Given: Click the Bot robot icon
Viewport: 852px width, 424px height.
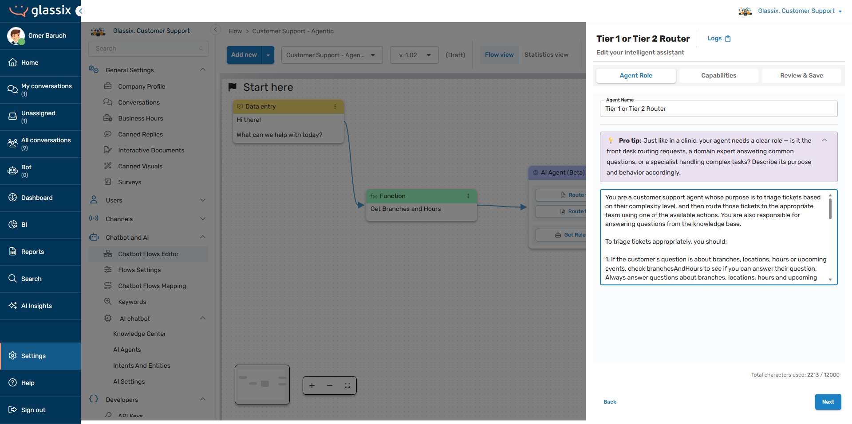Looking at the screenshot, I should [12, 171].
